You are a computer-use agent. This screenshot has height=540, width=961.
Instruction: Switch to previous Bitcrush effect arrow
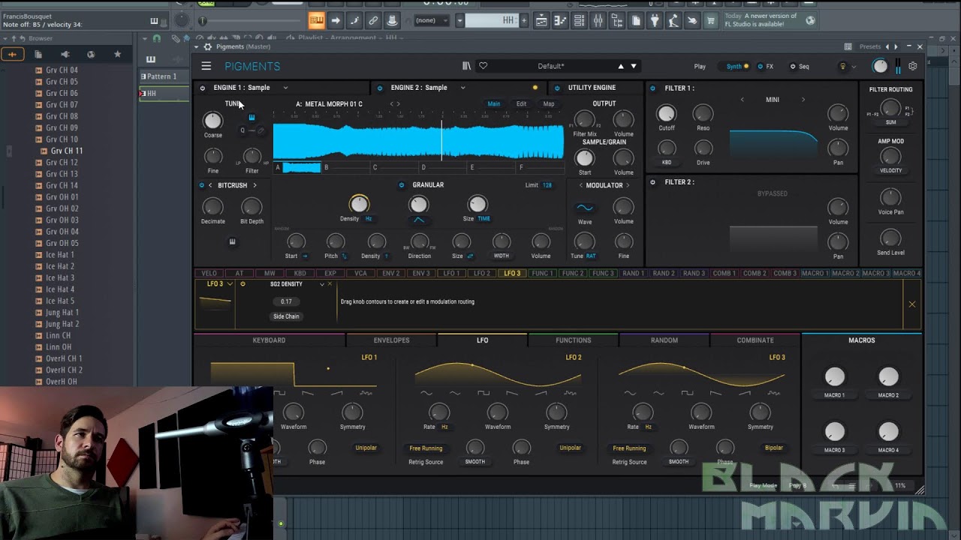click(x=210, y=185)
